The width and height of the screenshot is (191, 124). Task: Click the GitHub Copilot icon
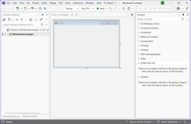pyautogui.click(x=178, y=8)
